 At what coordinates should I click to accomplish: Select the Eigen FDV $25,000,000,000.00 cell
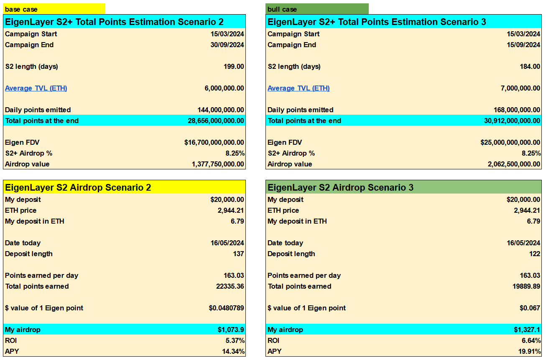click(510, 142)
